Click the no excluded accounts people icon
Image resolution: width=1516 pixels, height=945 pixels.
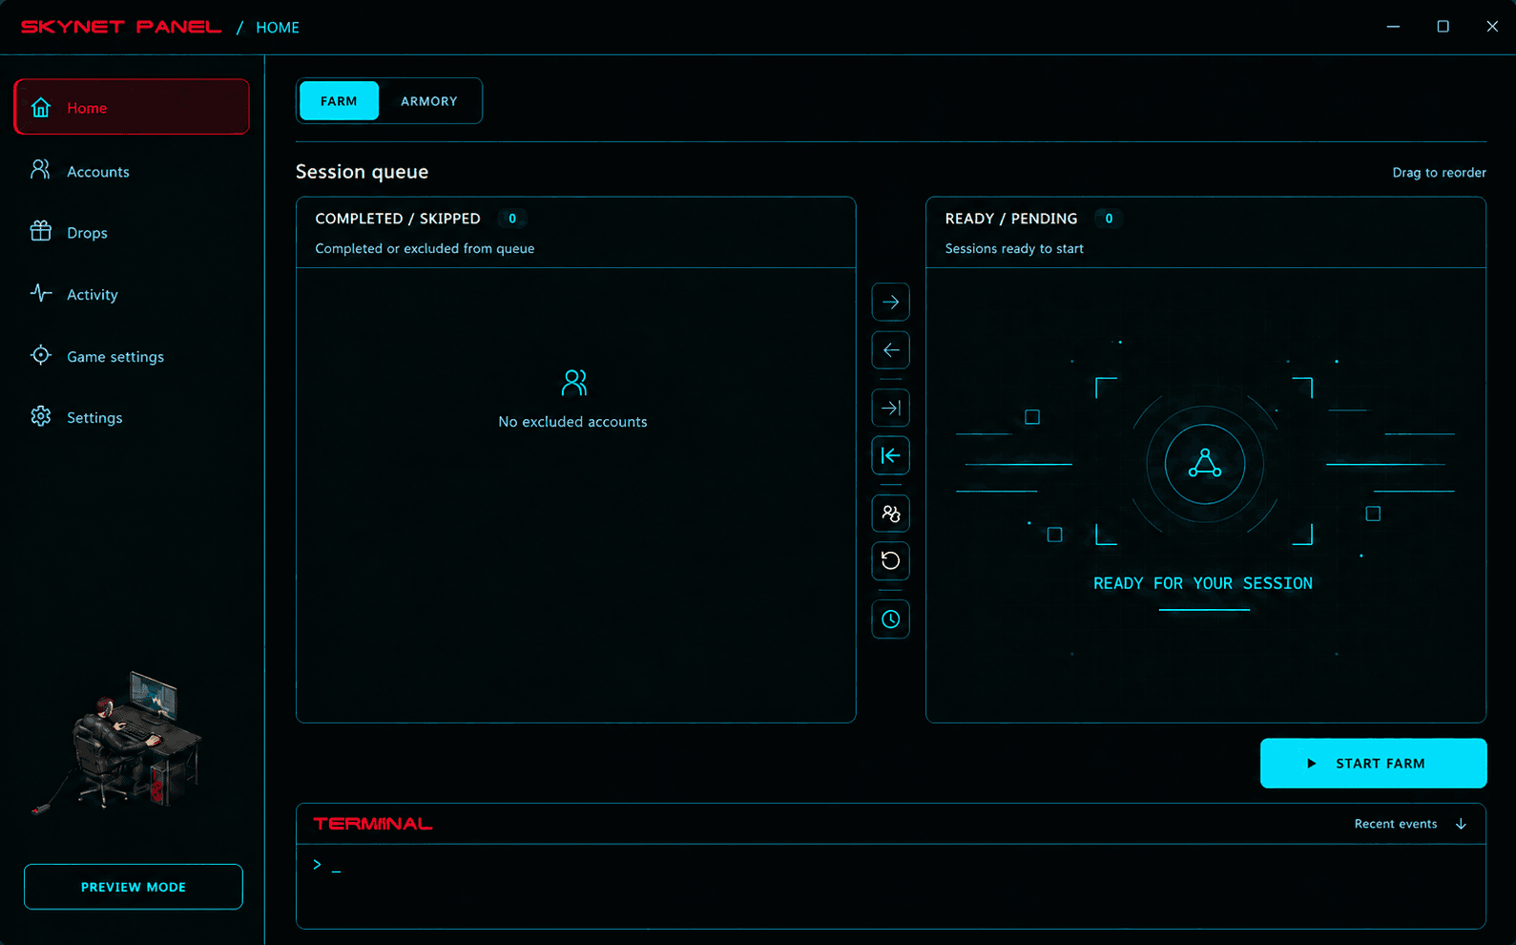574,383
